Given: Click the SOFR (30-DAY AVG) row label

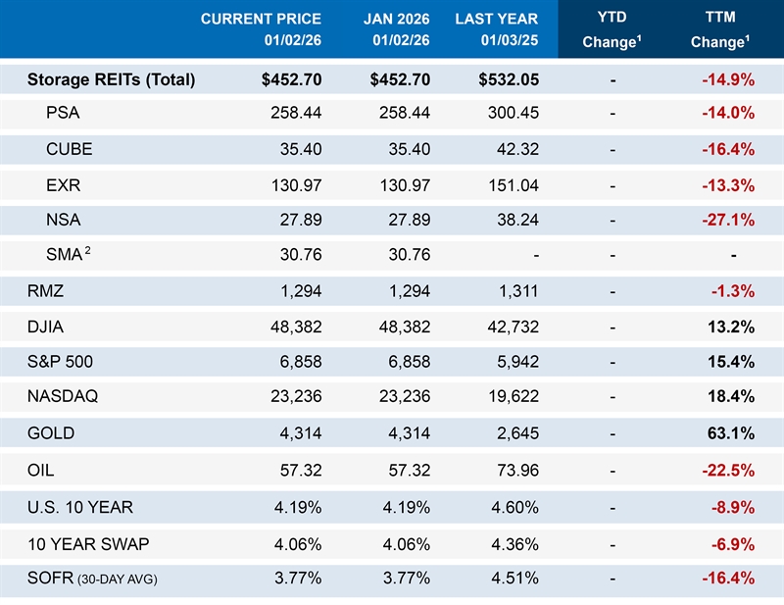Looking at the screenshot, I should coord(92,579).
